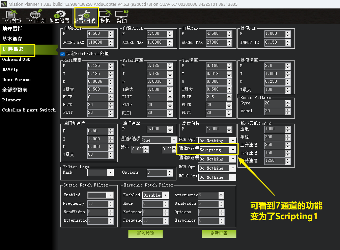
Task: Increase 自稳Roll P value with up arrow
Action: pos(111,32)
